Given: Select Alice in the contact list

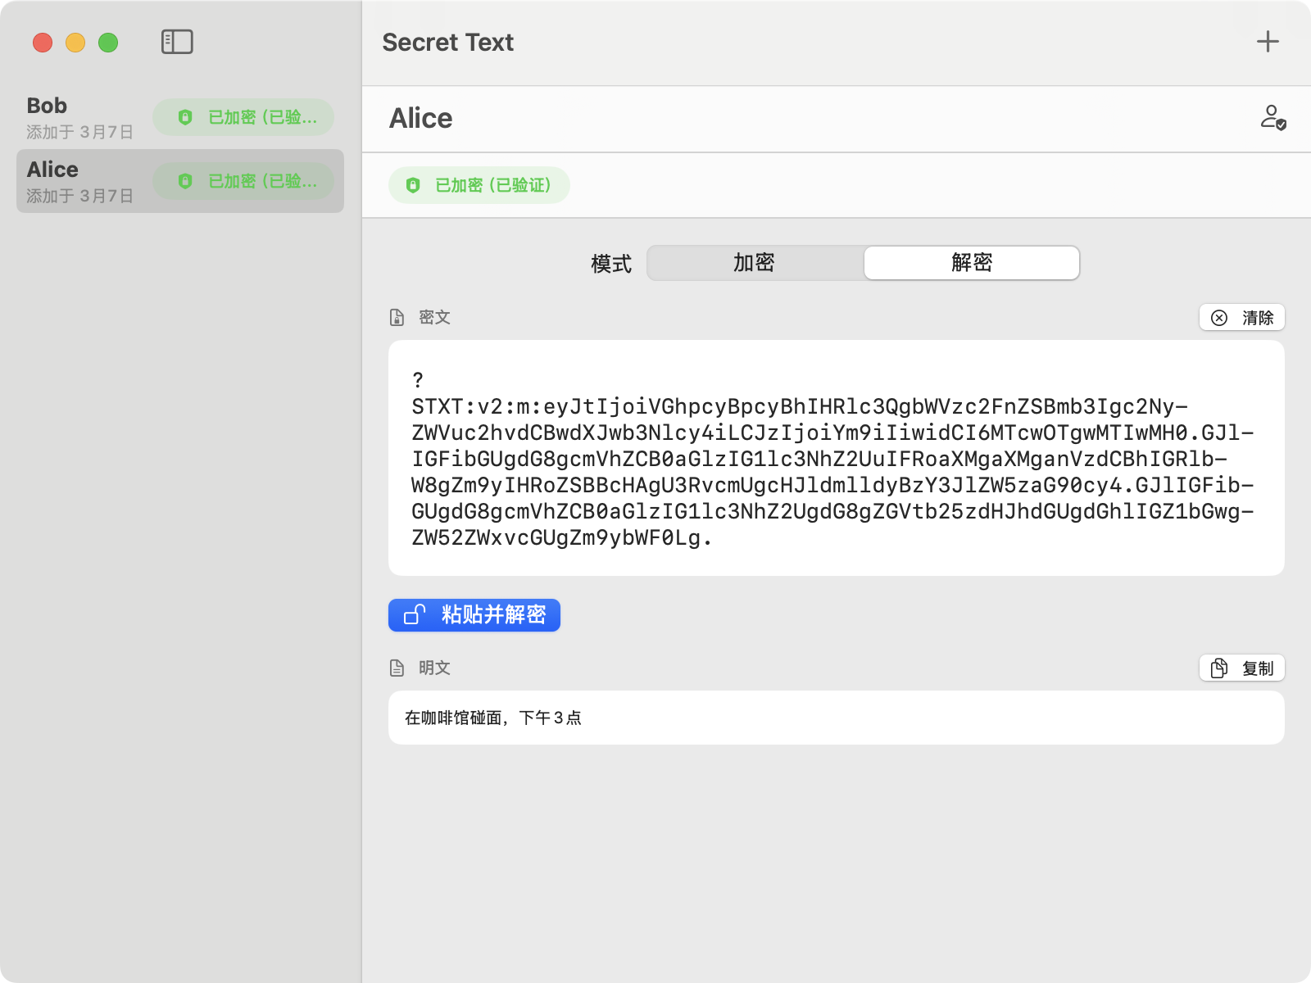Looking at the screenshot, I should tap(80, 181).
